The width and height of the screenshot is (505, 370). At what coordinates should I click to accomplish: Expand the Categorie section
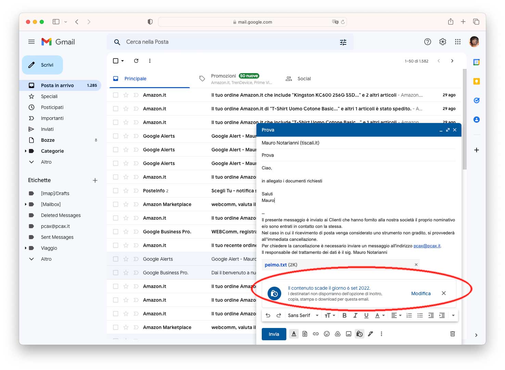(26, 151)
